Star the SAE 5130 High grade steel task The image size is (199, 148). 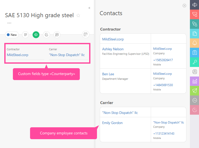pyautogui.click(x=78, y=15)
